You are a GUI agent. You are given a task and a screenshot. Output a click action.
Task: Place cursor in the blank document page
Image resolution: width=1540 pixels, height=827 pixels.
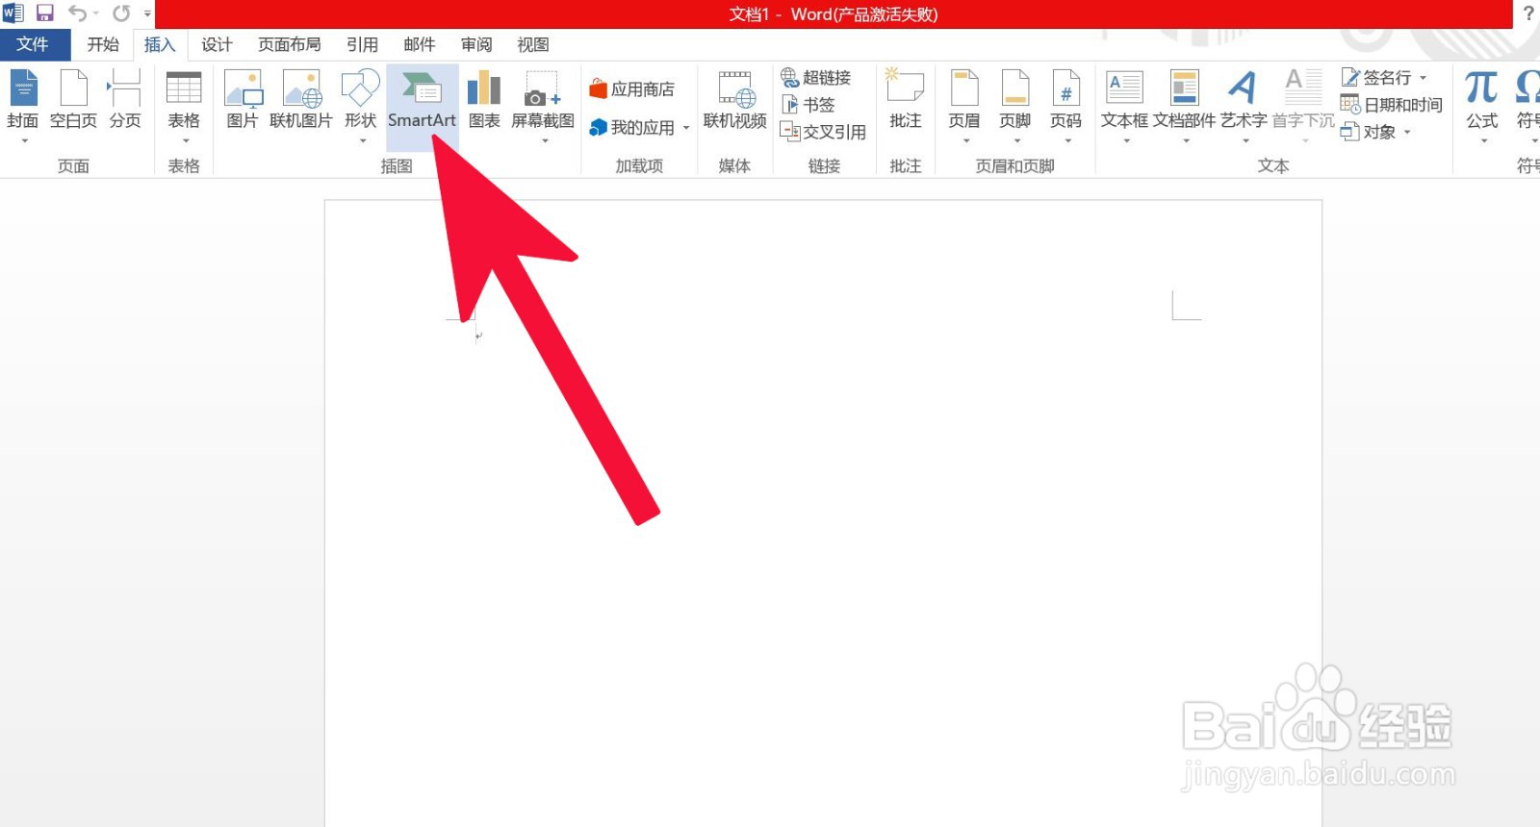coord(823,514)
